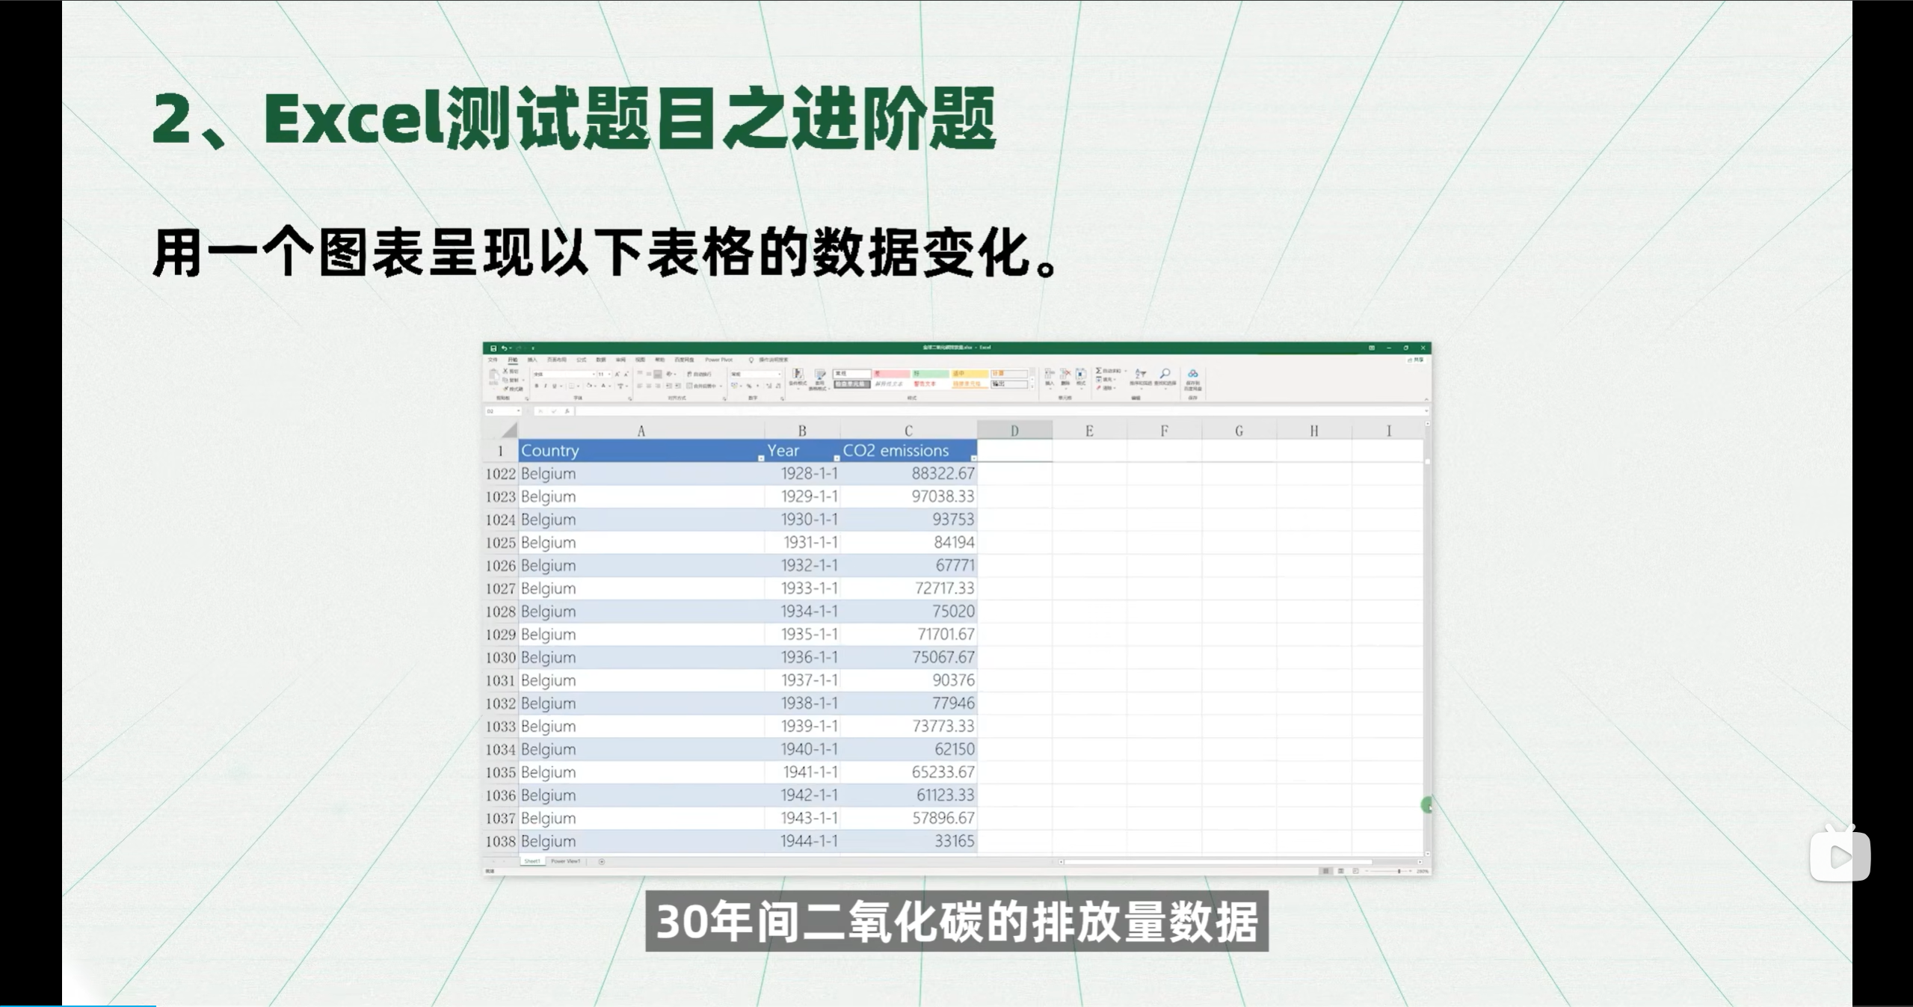Open the Year column filter dropdown
The width and height of the screenshot is (1913, 1007).
837,458
